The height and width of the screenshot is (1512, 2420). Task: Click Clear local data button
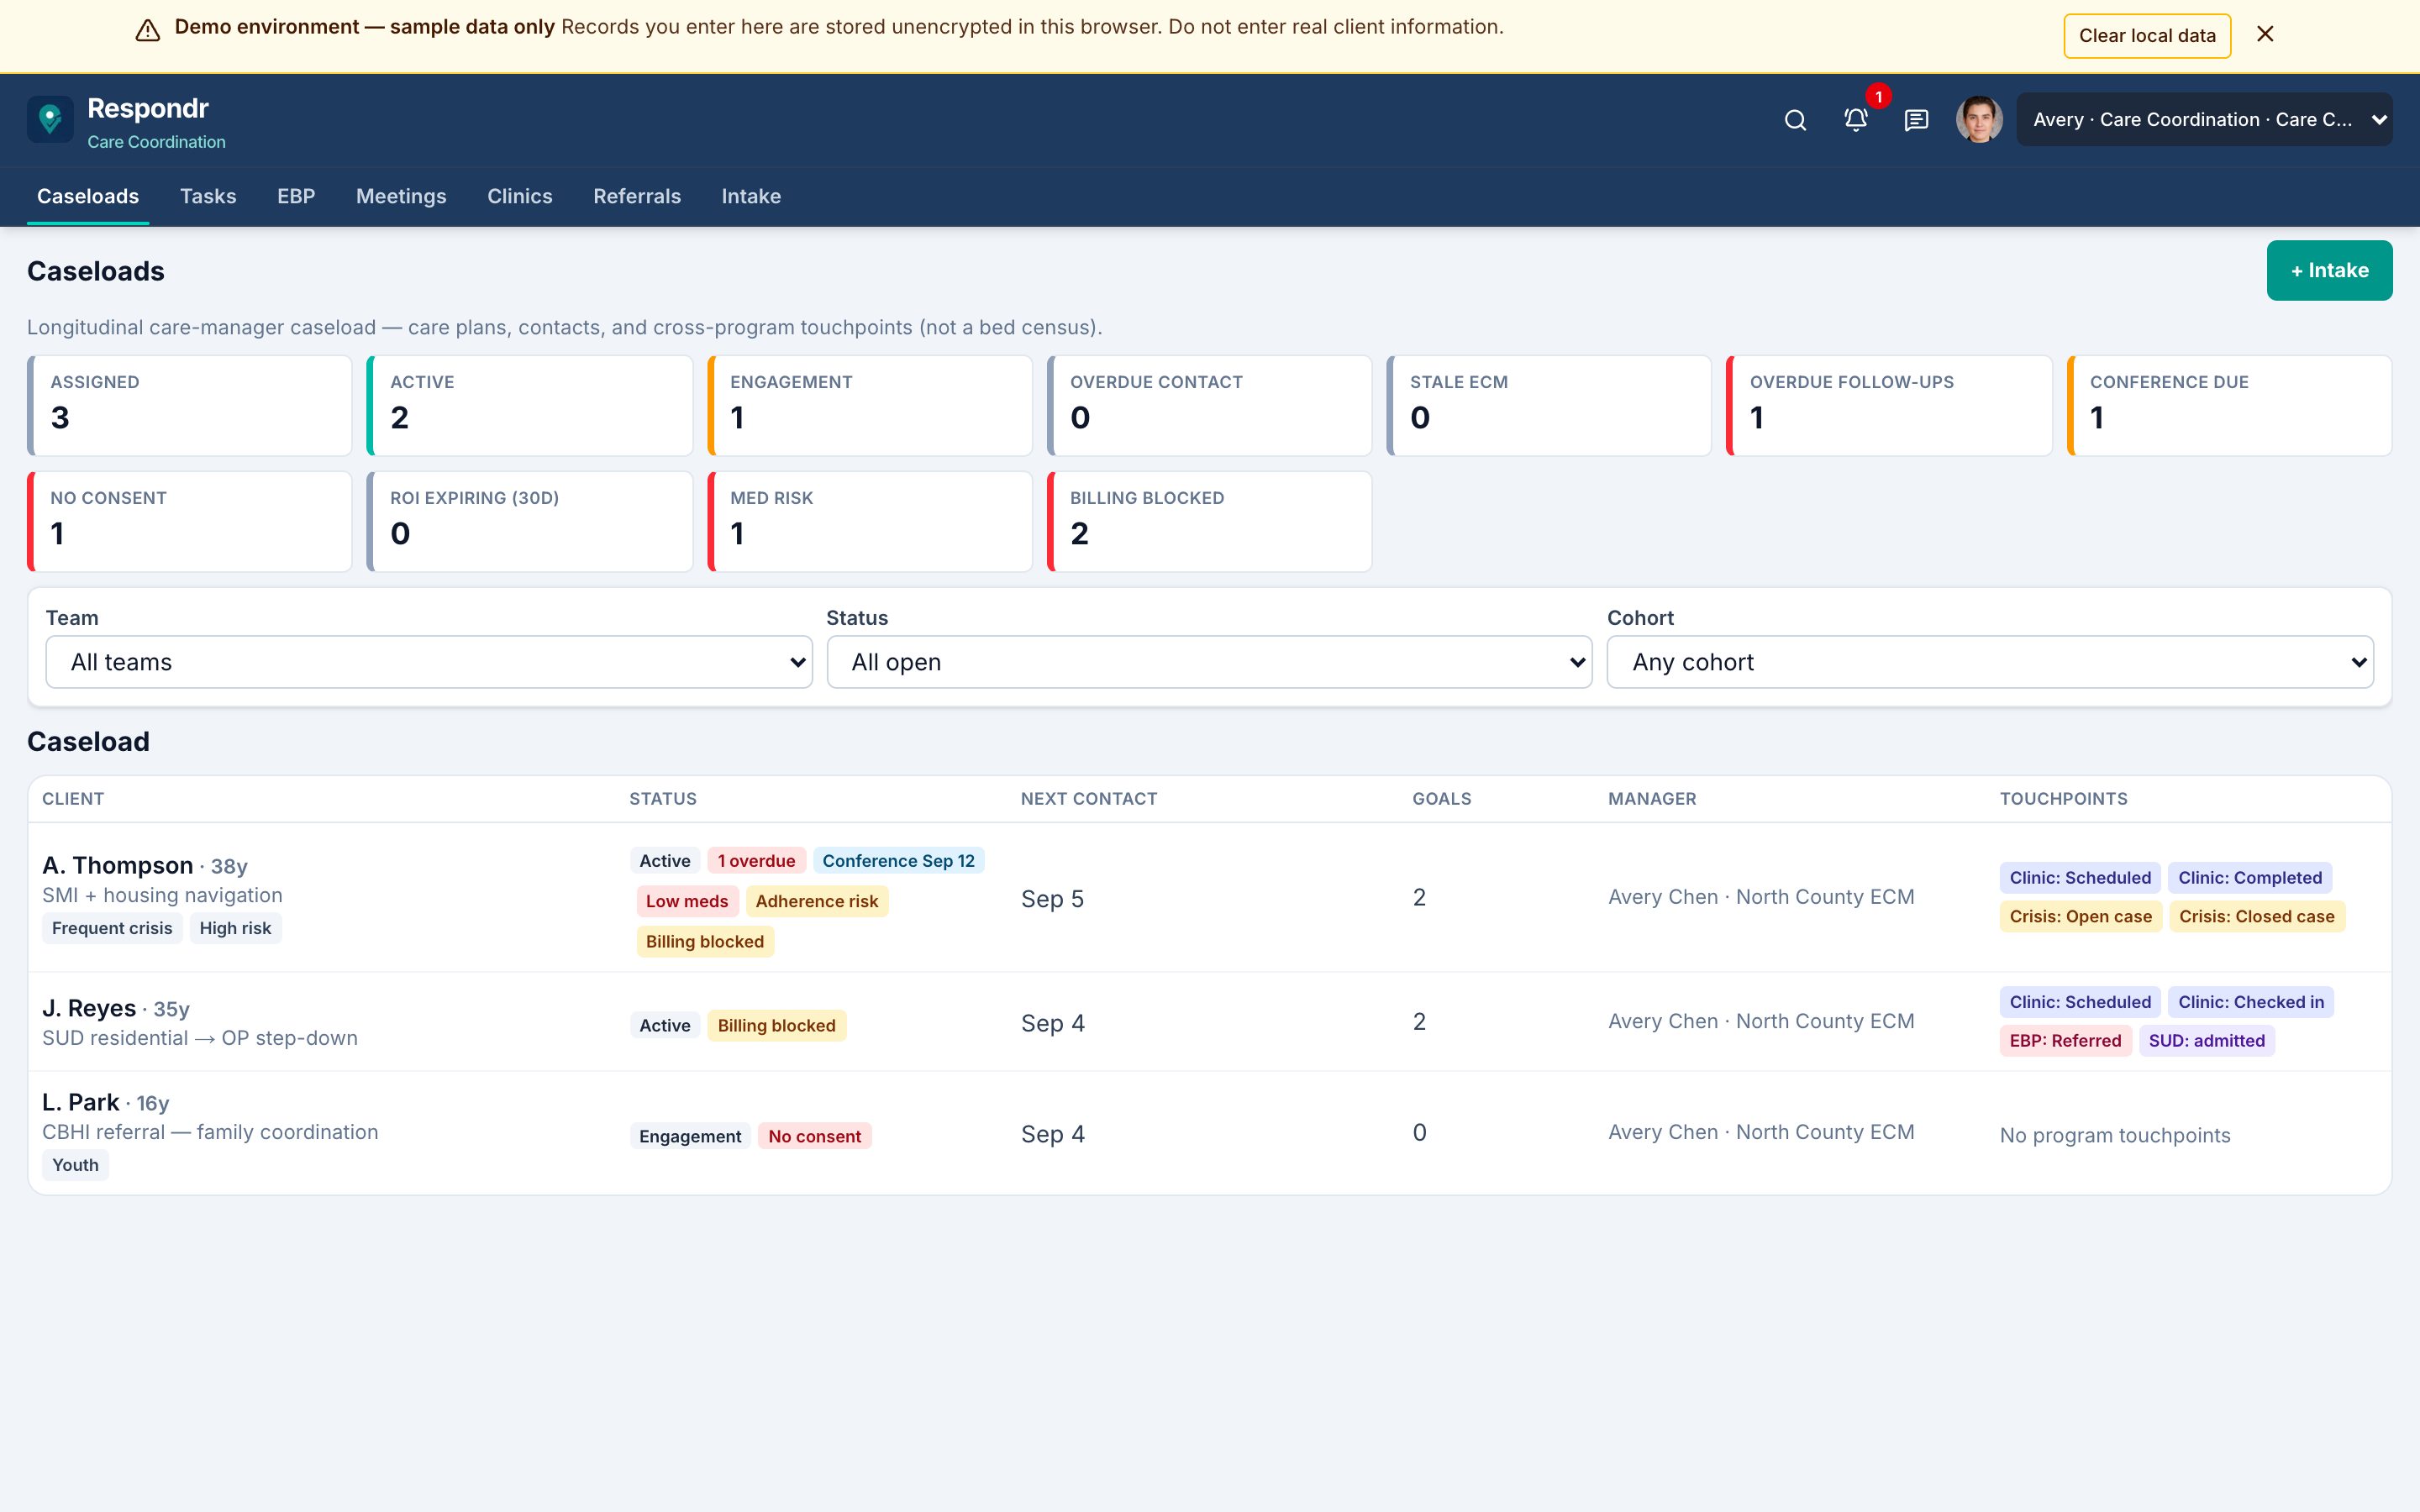(2147, 36)
